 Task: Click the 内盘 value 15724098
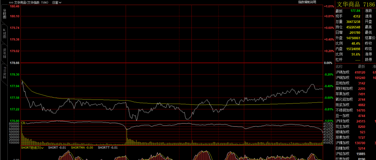coord(353,49)
